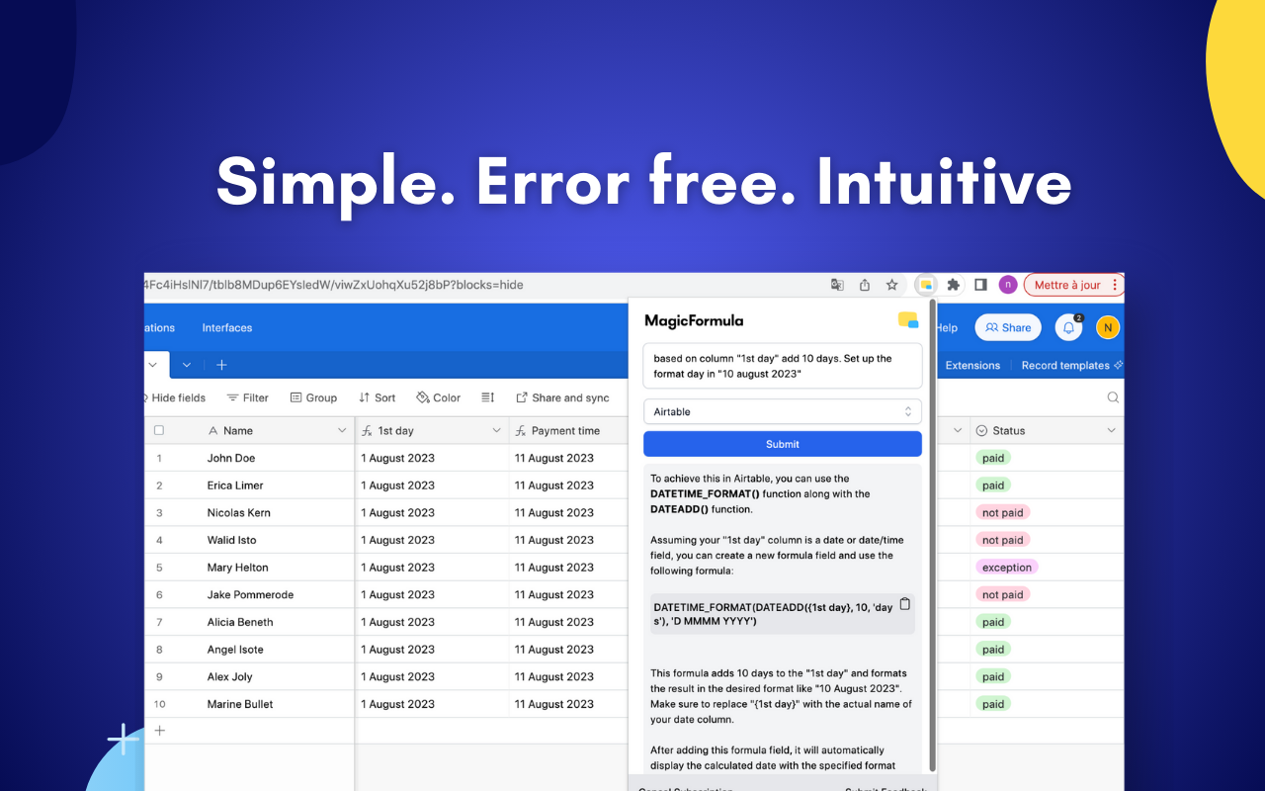This screenshot has height=791, width=1265.
Task: Open the purple Chrome profile avatar
Action: [x=1008, y=285]
